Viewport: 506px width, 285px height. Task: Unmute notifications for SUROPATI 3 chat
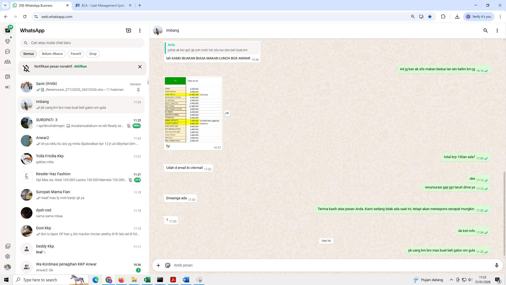129,126
